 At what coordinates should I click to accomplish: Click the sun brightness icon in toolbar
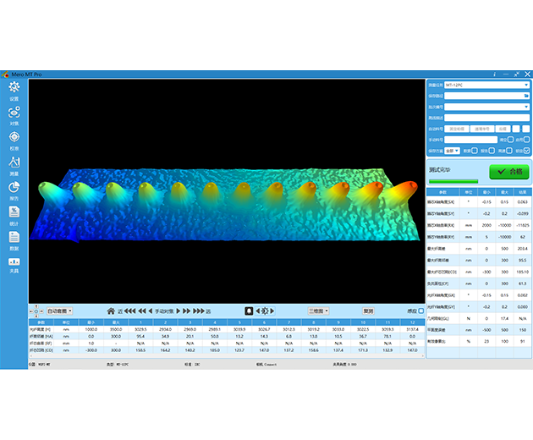coord(265,311)
